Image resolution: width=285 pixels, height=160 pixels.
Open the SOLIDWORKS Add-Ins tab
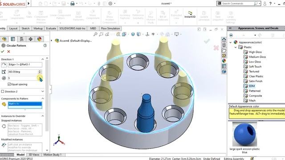click(72, 28)
